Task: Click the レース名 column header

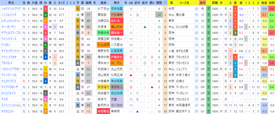Action: point(185,3)
